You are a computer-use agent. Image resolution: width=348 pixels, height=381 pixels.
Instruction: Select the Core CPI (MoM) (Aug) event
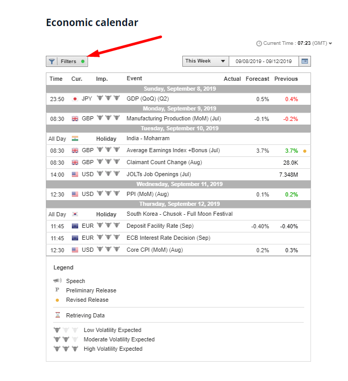point(154,250)
